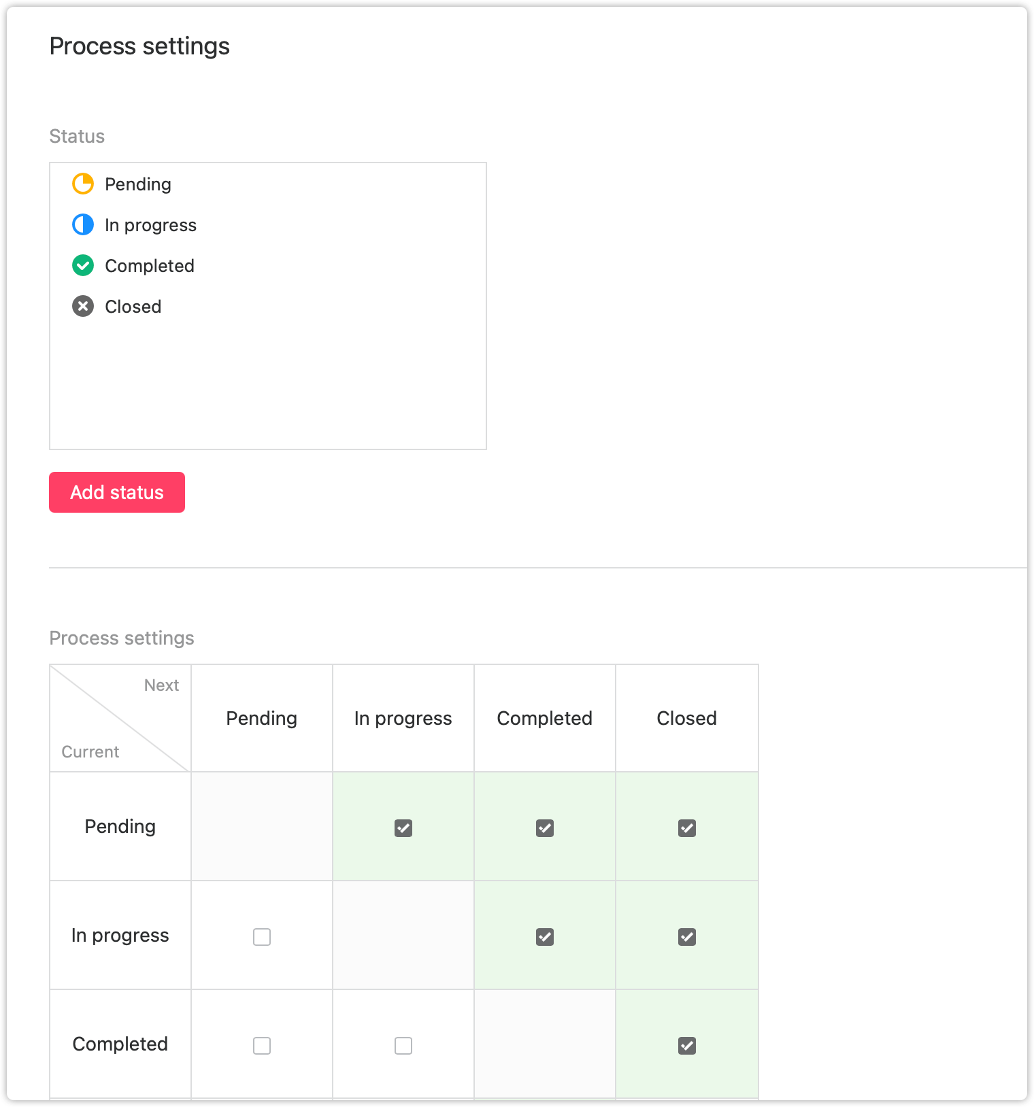The height and width of the screenshot is (1107, 1034).
Task: Select the Closed status entry
Action: (268, 307)
